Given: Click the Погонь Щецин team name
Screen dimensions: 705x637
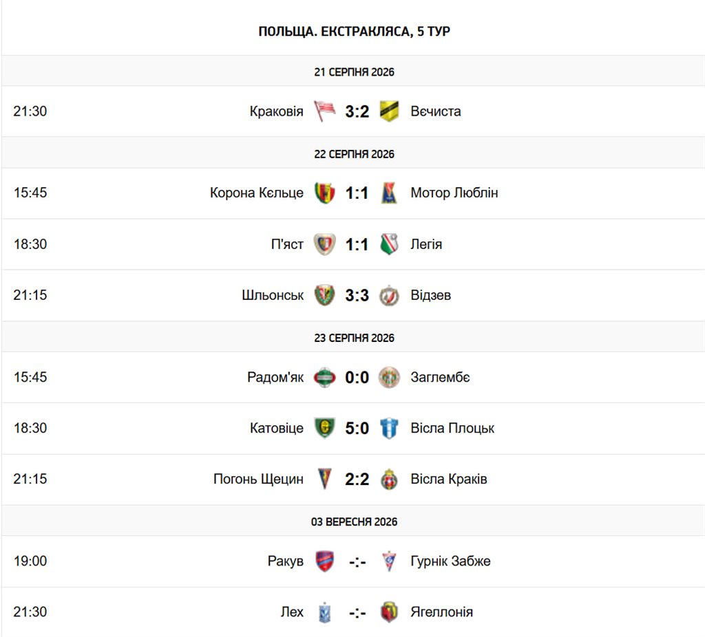Looking at the screenshot, I should tap(259, 479).
